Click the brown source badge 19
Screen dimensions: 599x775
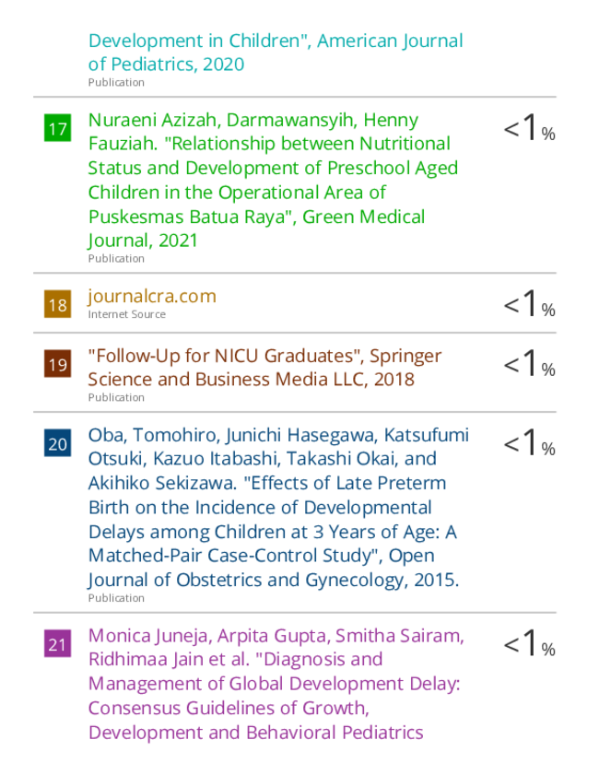tap(57, 364)
